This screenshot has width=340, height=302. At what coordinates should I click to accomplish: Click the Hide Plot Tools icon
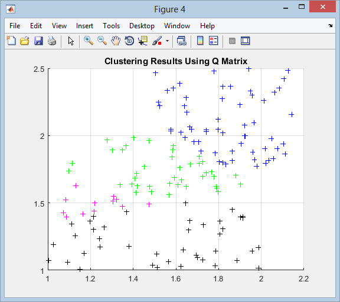pos(232,41)
